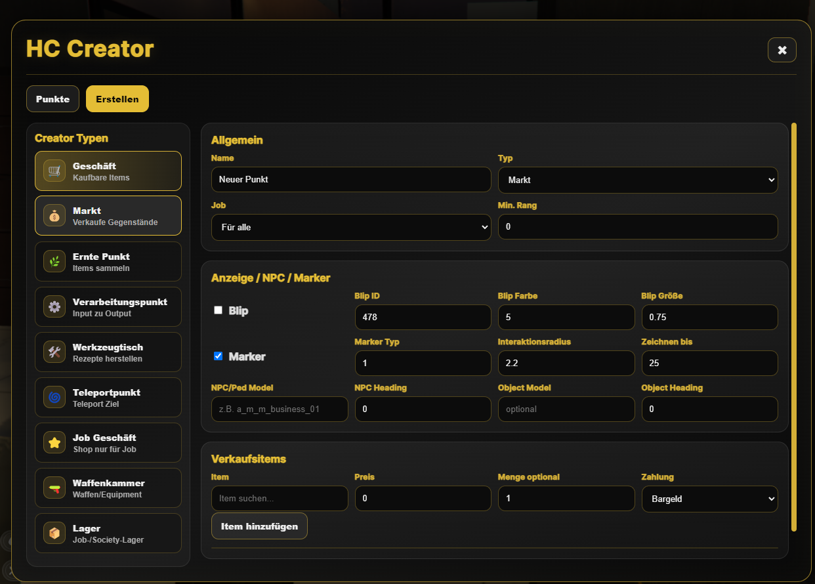
Task: Choose the Shop nur für Job subtitle
Action: pos(104,449)
